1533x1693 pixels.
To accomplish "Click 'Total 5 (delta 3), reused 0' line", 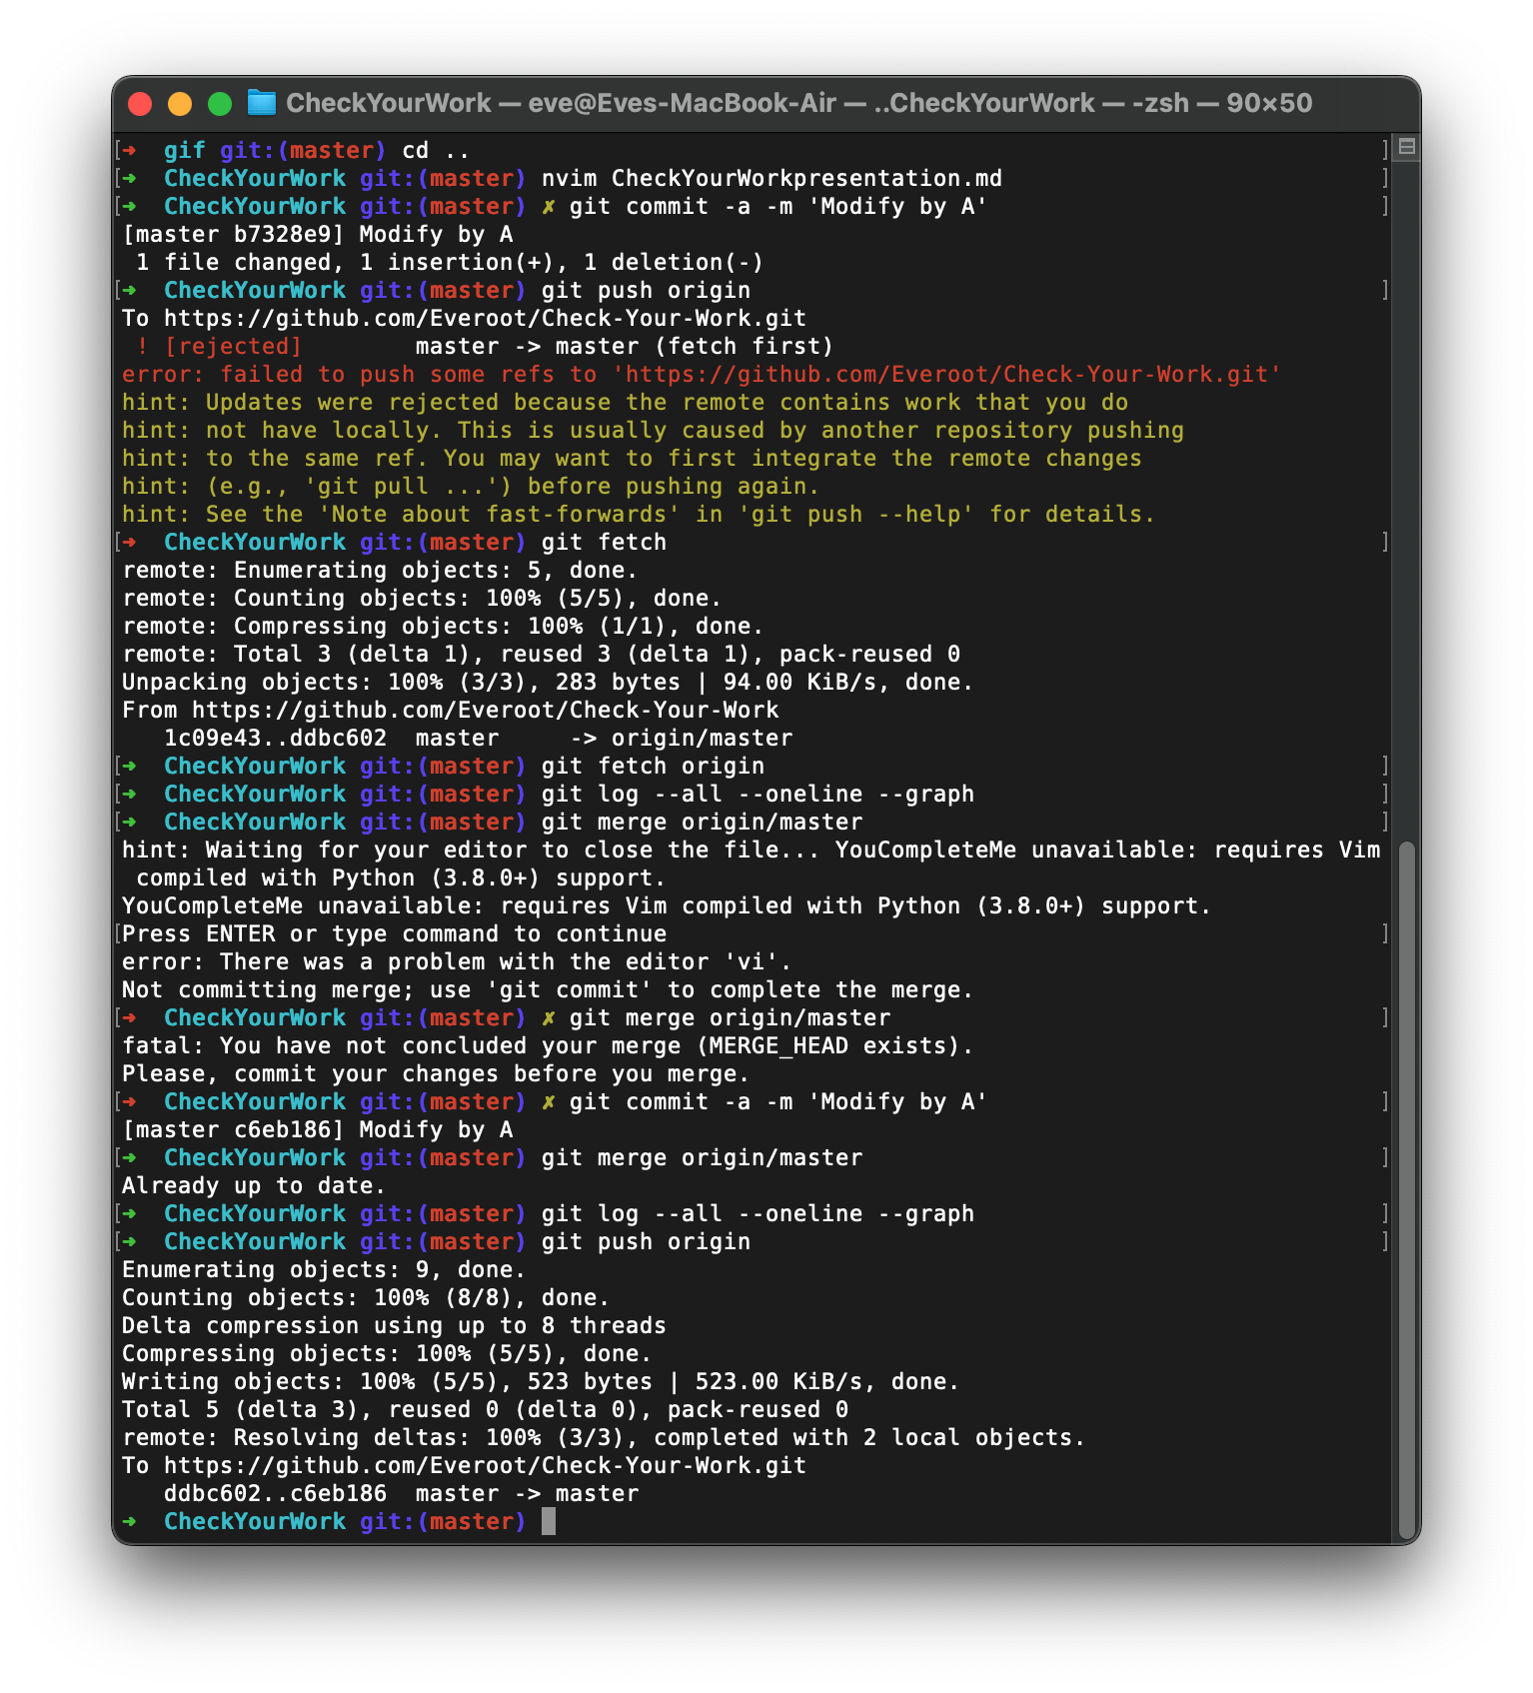I will point(485,1409).
